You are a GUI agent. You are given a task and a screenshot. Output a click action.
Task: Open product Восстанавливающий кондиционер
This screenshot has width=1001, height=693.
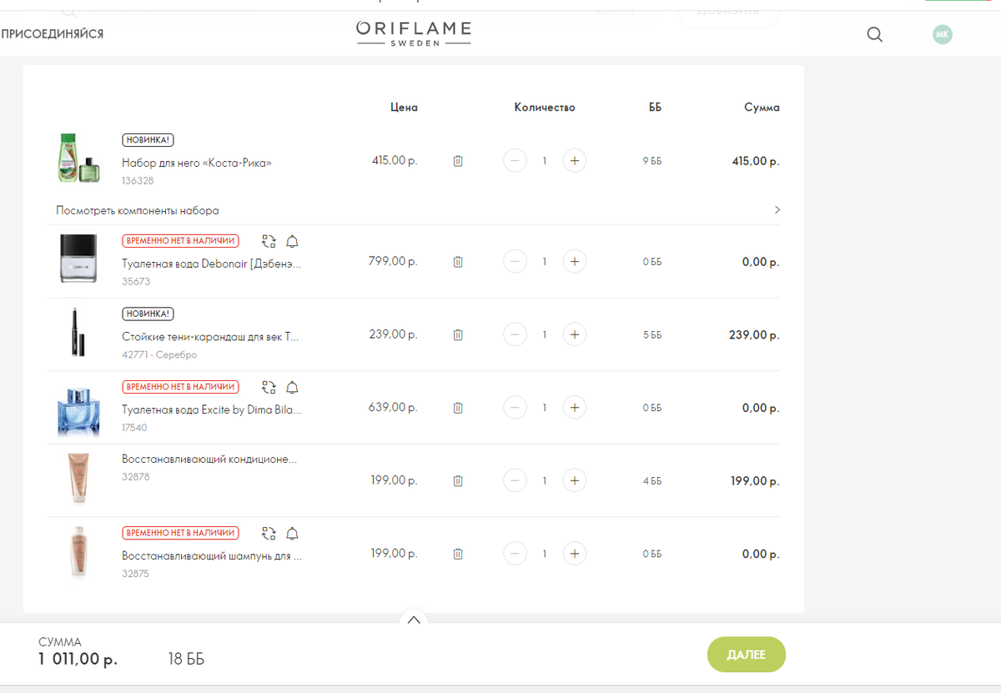point(209,459)
